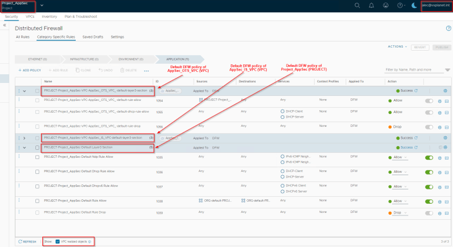
Task: Refresh status of AppSec_OTS_VPC policy
Action: (x=416, y=90)
